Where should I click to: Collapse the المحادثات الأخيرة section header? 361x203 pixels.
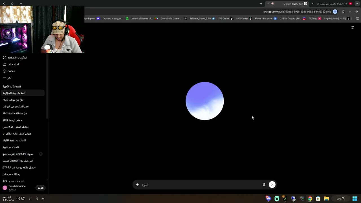[12, 87]
